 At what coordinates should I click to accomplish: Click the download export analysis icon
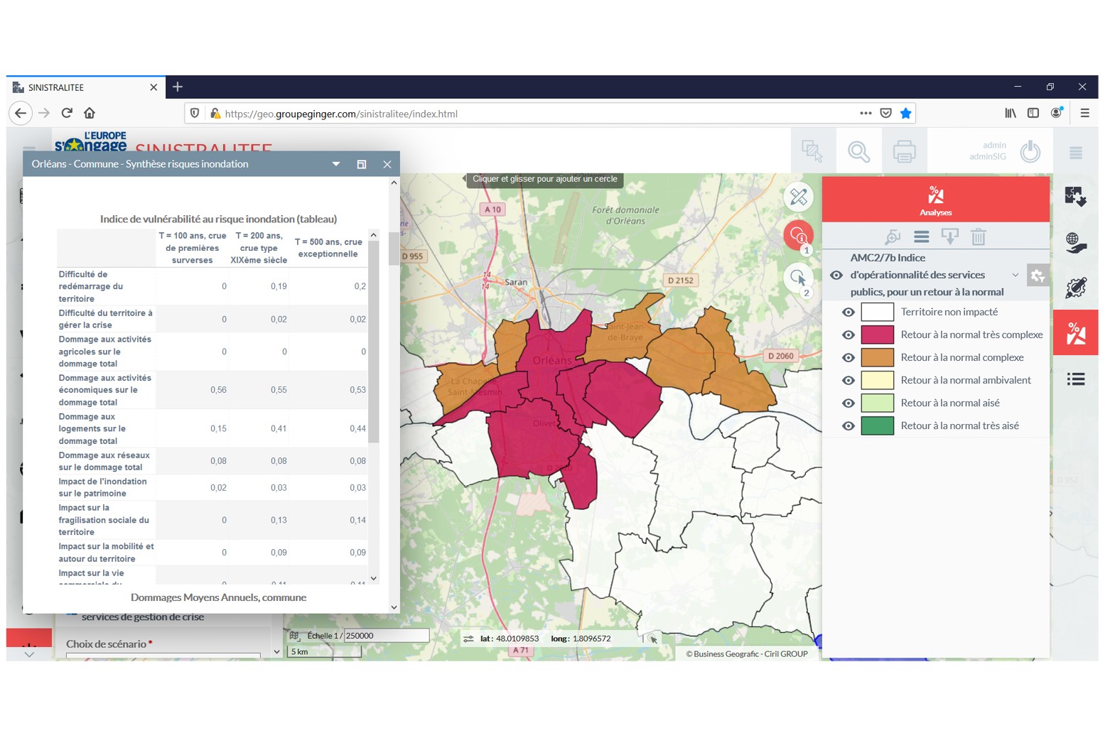(x=950, y=237)
